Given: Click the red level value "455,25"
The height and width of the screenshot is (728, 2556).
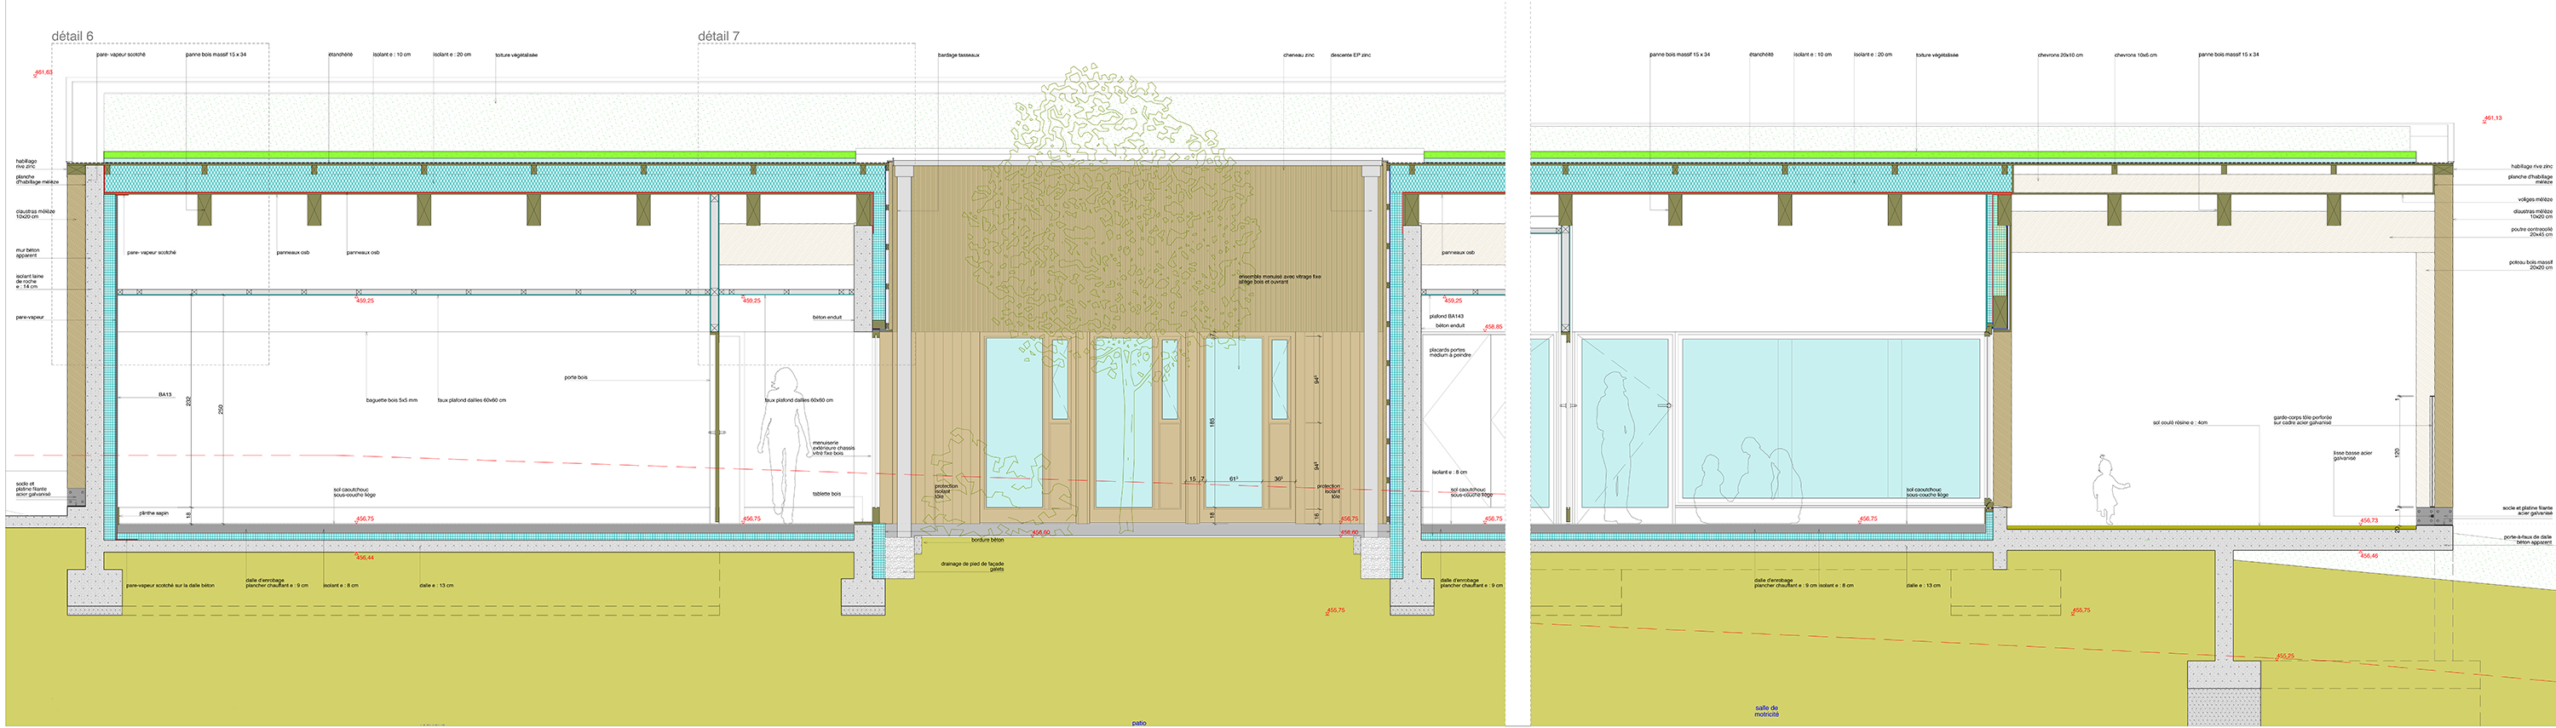Looking at the screenshot, I should 2284,656.
